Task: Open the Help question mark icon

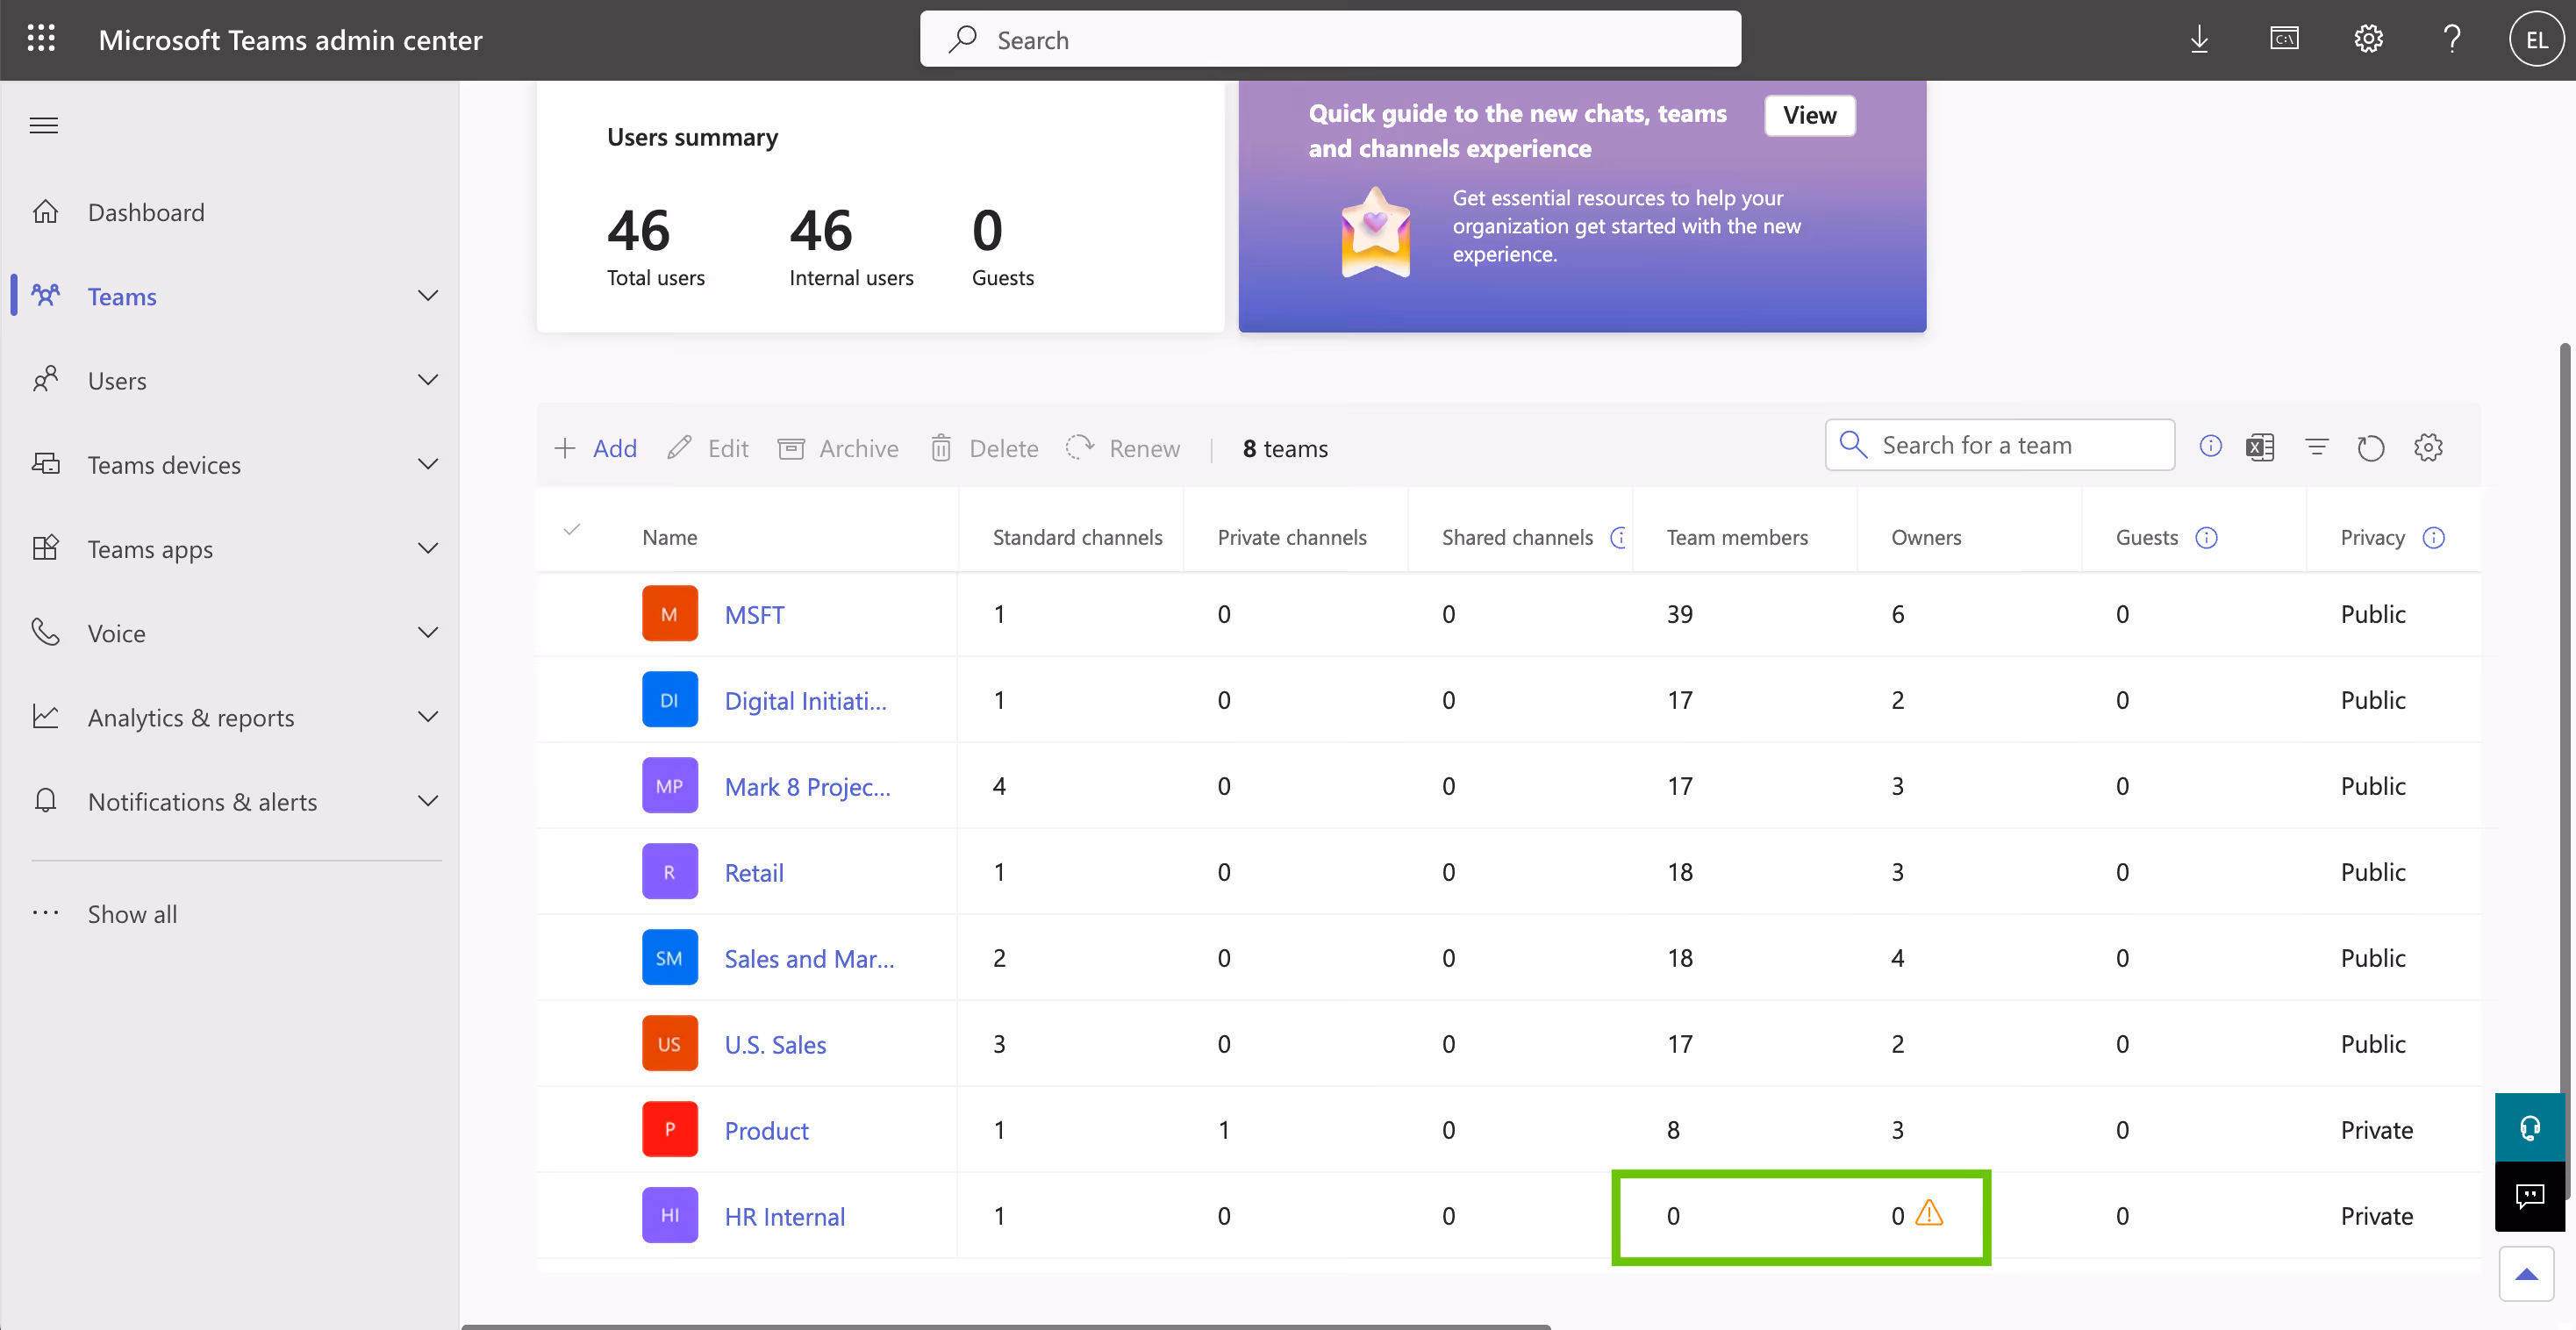Action: 2452,39
